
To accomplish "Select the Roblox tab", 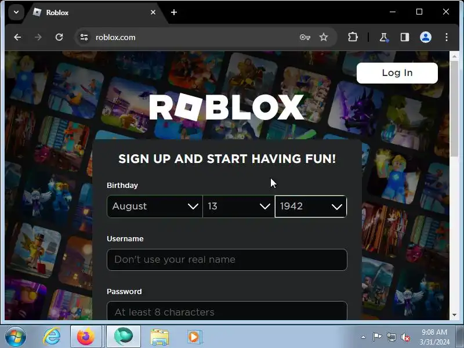I will (95, 13).
